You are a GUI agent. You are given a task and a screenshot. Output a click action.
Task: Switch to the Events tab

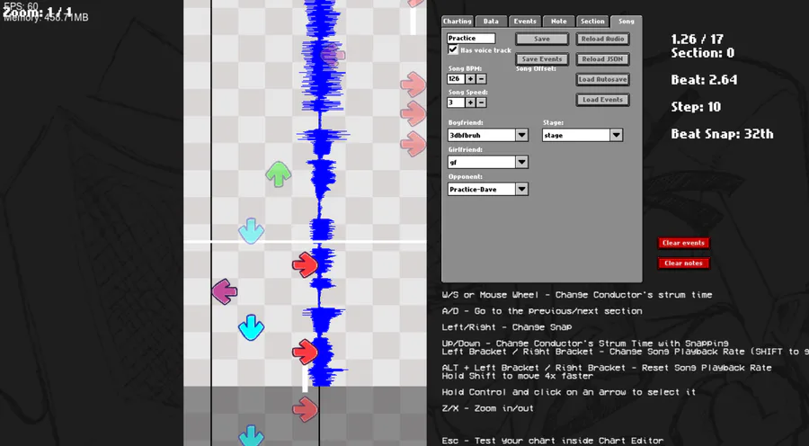click(525, 22)
